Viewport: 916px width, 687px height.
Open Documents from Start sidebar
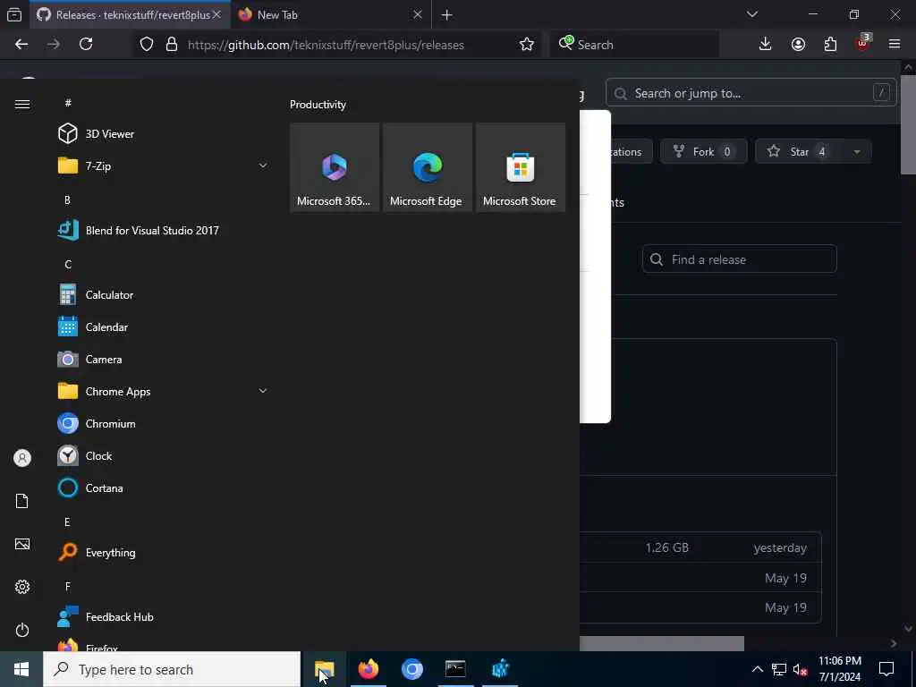(22, 501)
